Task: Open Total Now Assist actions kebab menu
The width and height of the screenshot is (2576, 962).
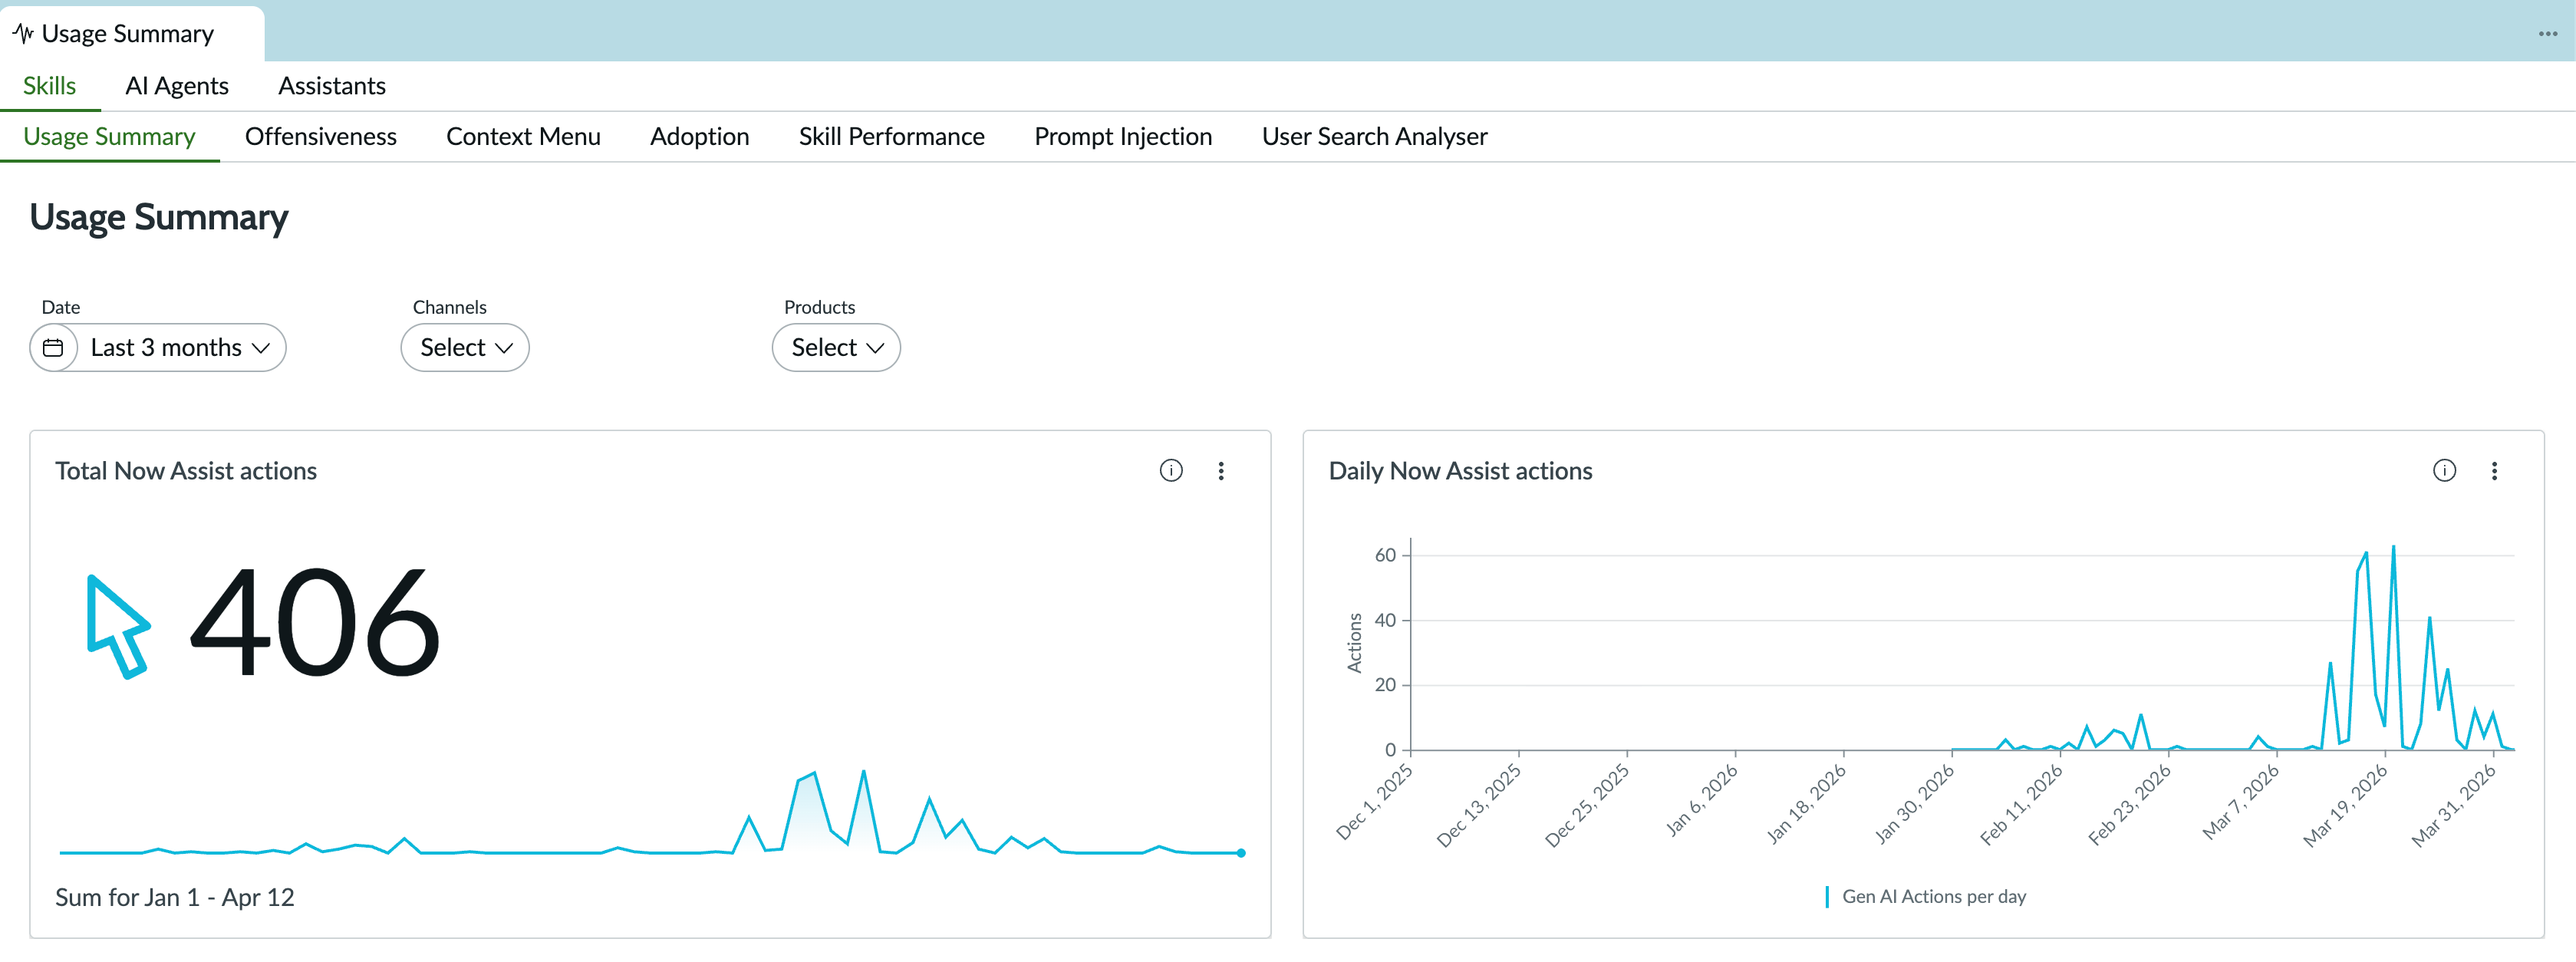Action: click(x=1220, y=470)
